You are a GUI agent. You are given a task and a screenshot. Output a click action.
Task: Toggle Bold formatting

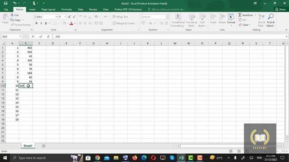[37, 23]
